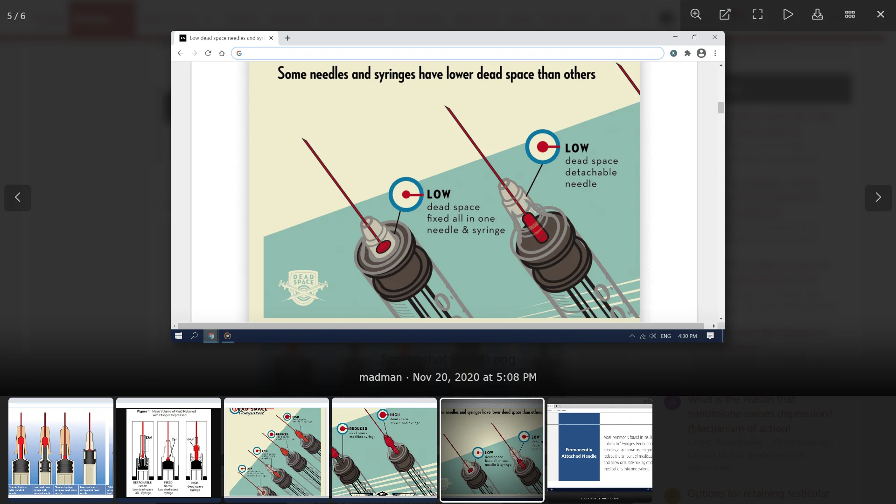Start the slideshow play button
The width and height of the screenshot is (896, 504).
(x=788, y=14)
